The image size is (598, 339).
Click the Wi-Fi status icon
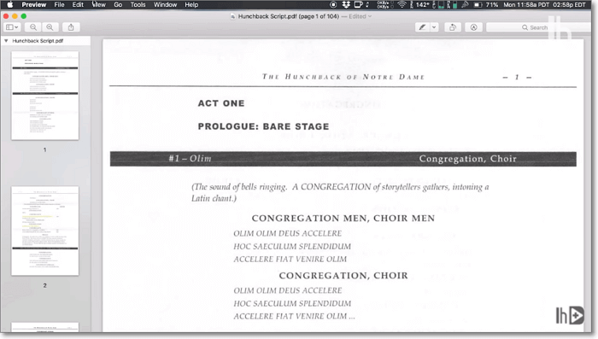coord(402,4)
